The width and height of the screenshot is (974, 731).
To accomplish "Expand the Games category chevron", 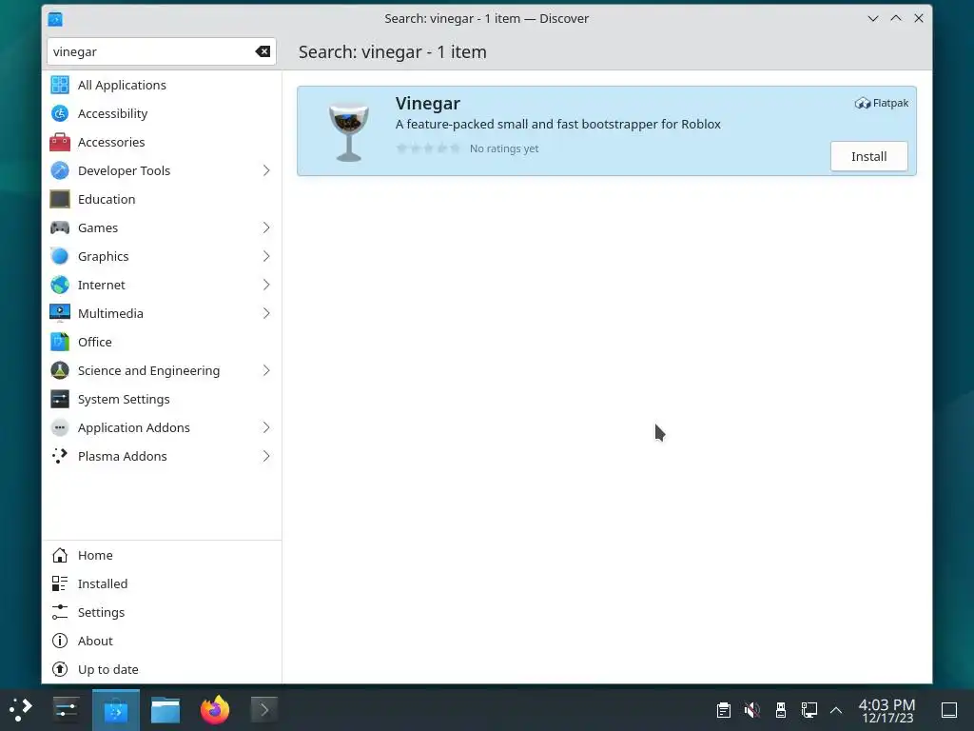I will click(x=266, y=228).
